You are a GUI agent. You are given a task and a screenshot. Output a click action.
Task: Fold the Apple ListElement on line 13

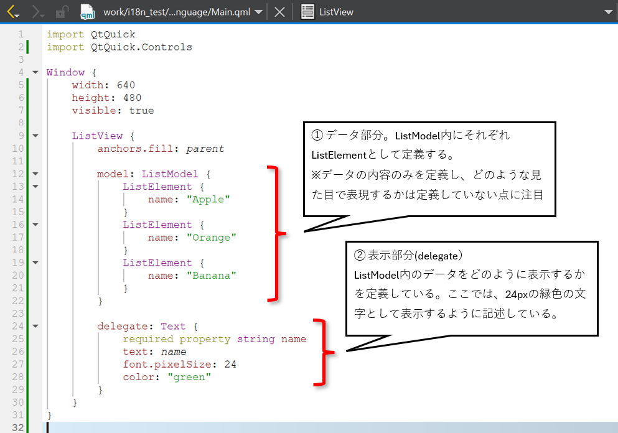35,187
